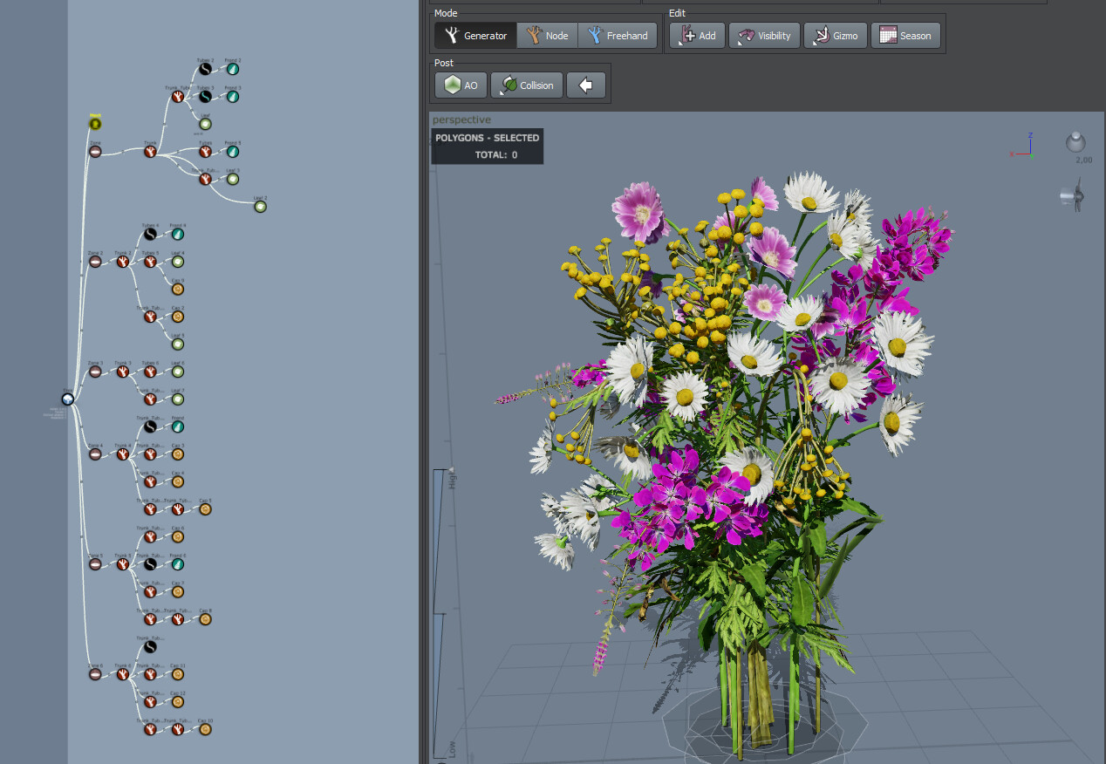Select the Cap 10 node
1106x764 pixels.
(x=205, y=729)
